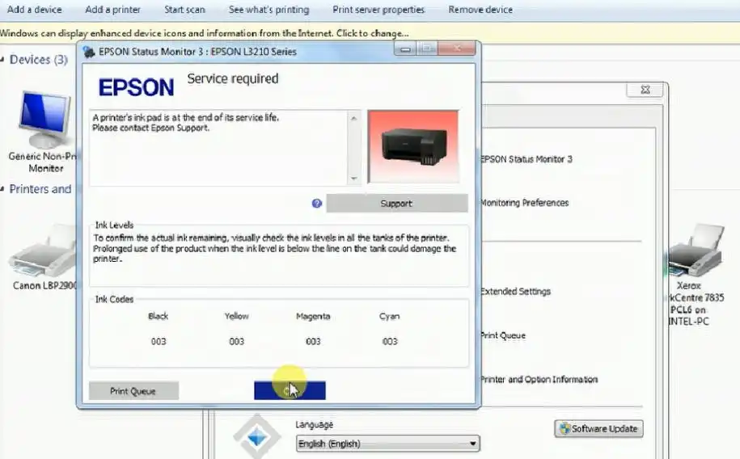The image size is (740, 459).
Task: Click the Black ink code 003
Action: [x=159, y=341]
